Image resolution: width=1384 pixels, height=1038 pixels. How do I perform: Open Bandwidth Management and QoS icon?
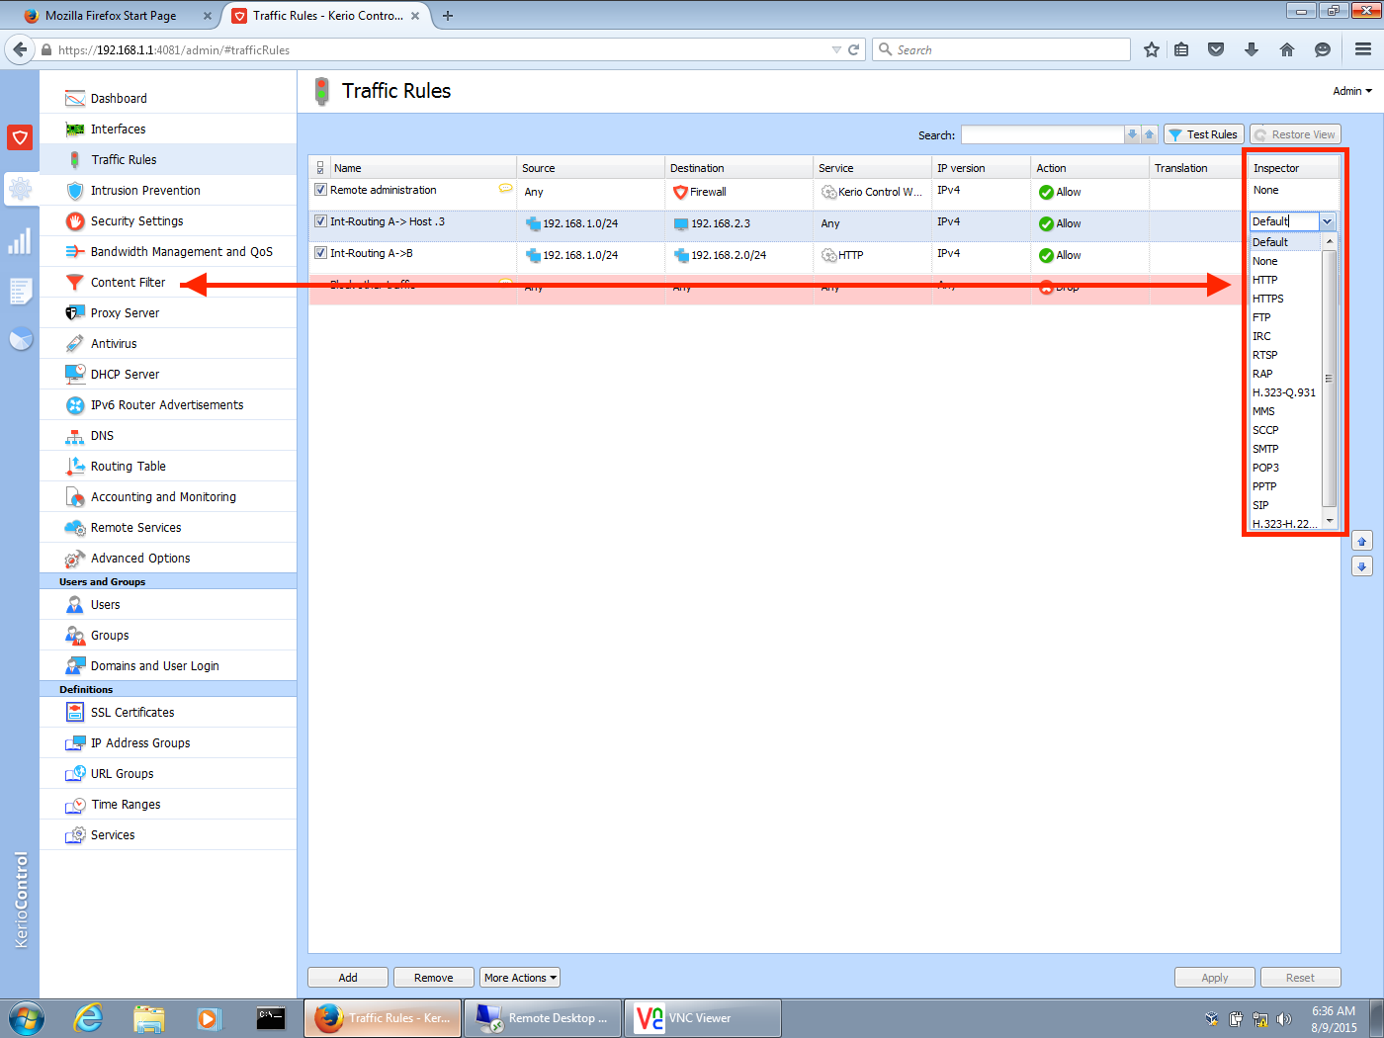[x=75, y=251]
